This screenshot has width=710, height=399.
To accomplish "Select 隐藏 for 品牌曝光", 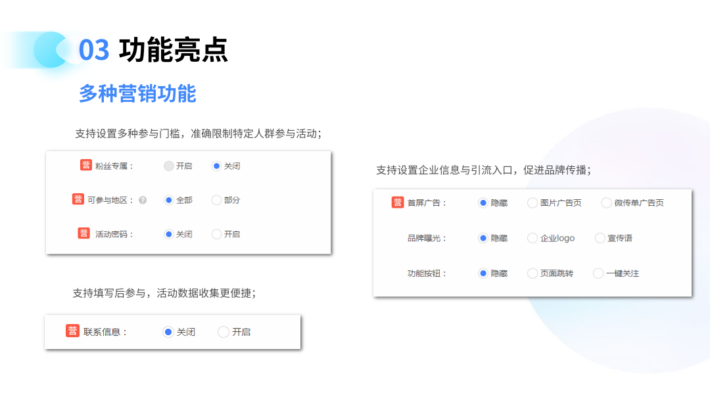I will pos(483,238).
